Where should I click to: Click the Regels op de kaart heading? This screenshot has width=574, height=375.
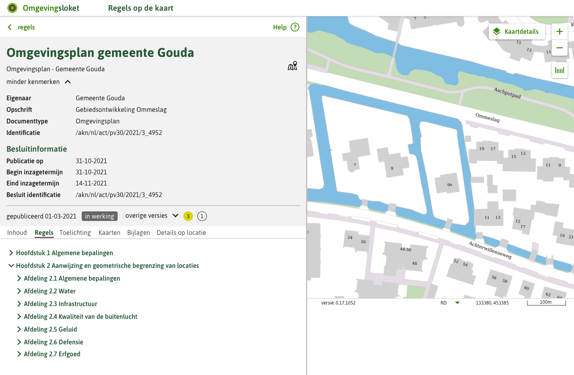(x=141, y=8)
